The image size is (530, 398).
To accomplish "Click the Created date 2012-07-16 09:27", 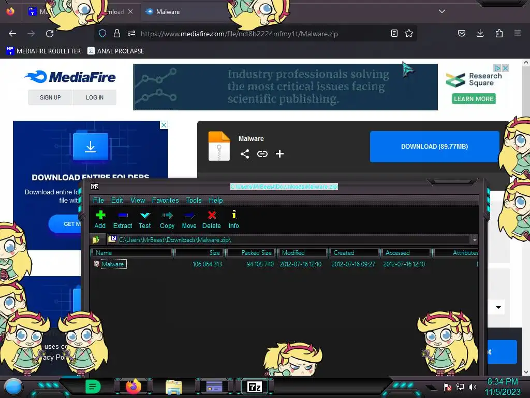I will [x=353, y=264].
